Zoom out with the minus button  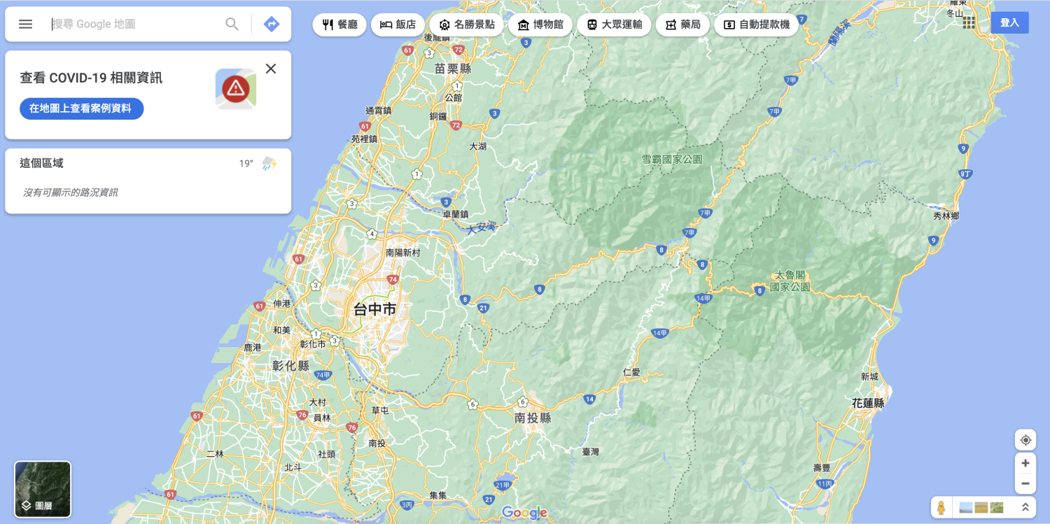pyautogui.click(x=1025, y=483)
